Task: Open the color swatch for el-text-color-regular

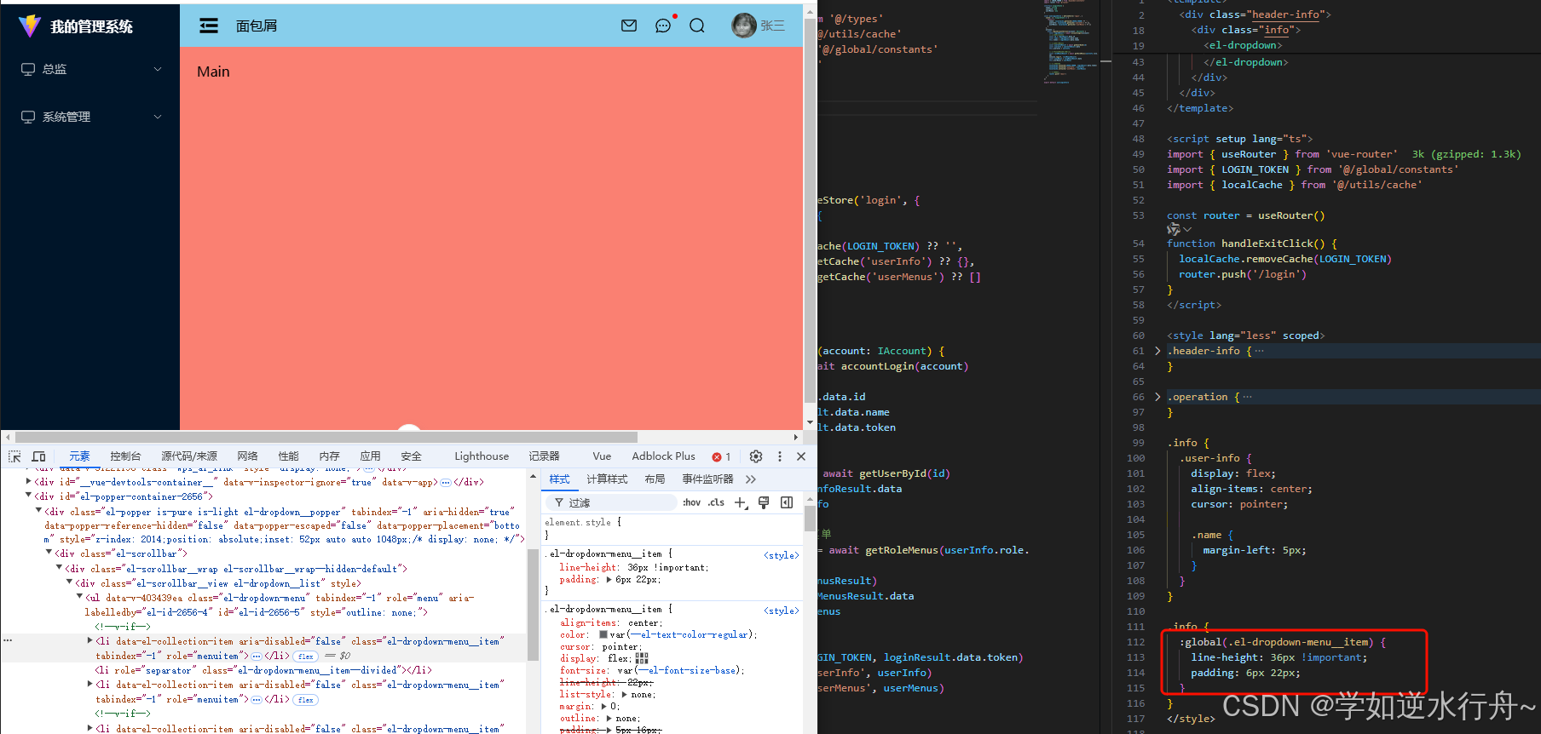Action: (x=603, y=634)
